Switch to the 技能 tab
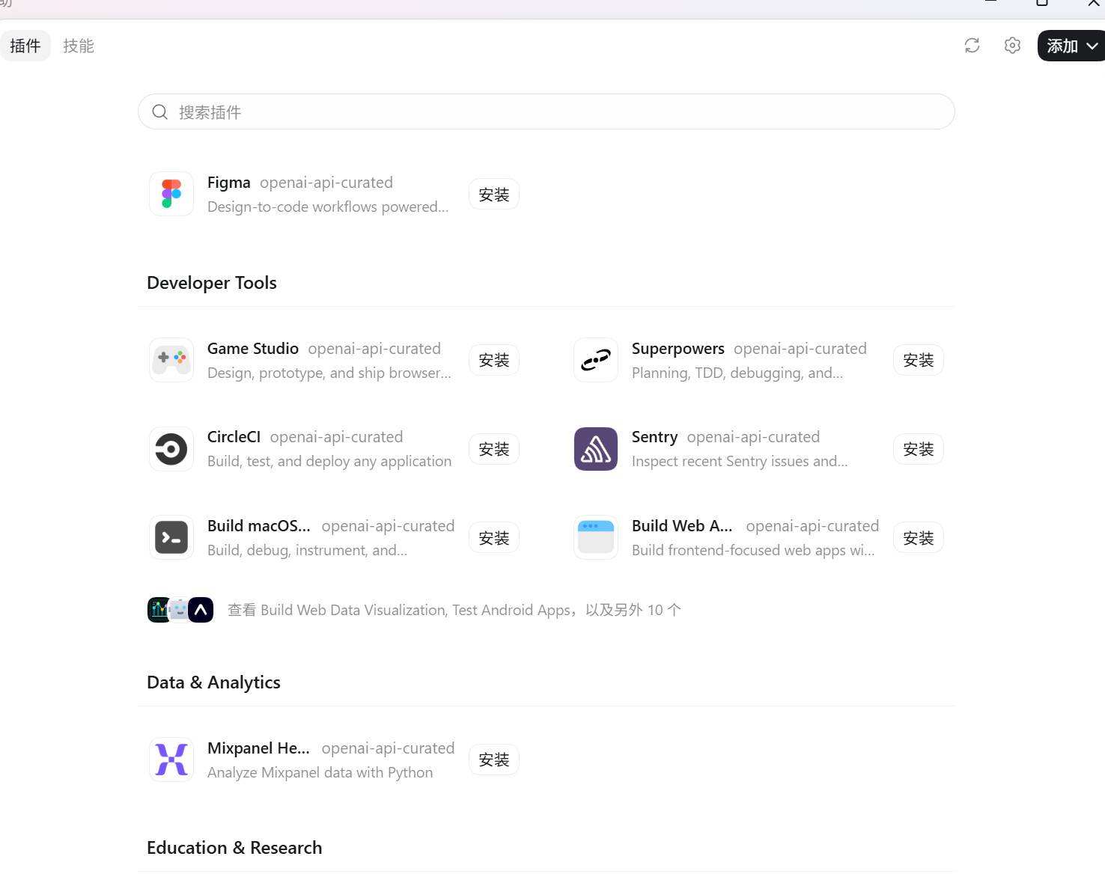1105x886 pixels. [x=79, y=46]
